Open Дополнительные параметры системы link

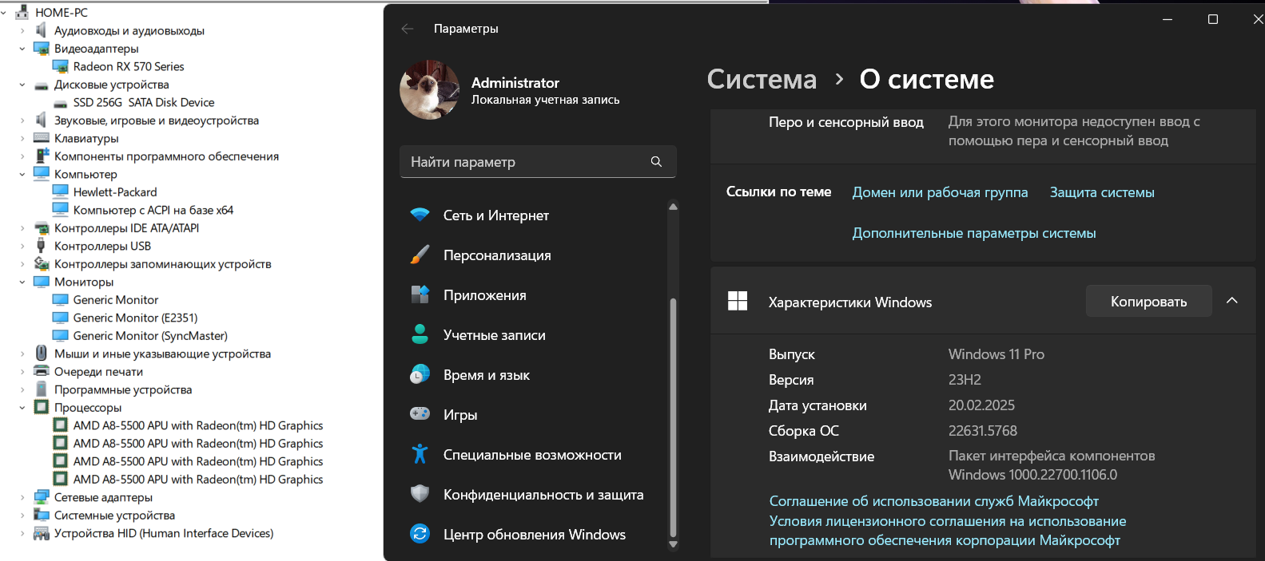coord(974,233)
